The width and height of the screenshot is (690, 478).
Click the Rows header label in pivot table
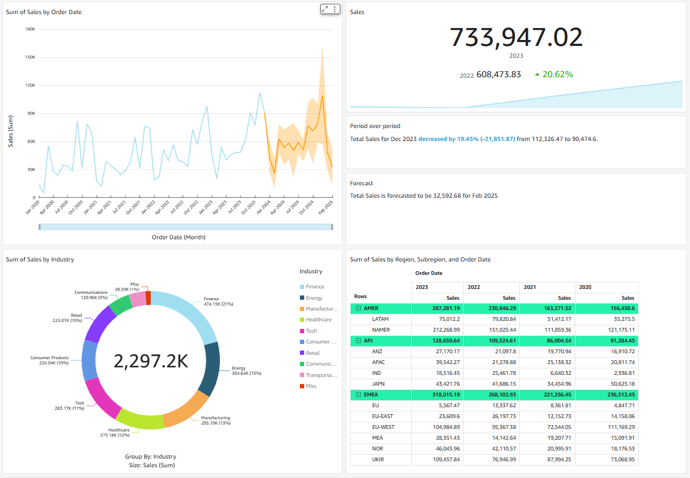(x=360, y=297)
